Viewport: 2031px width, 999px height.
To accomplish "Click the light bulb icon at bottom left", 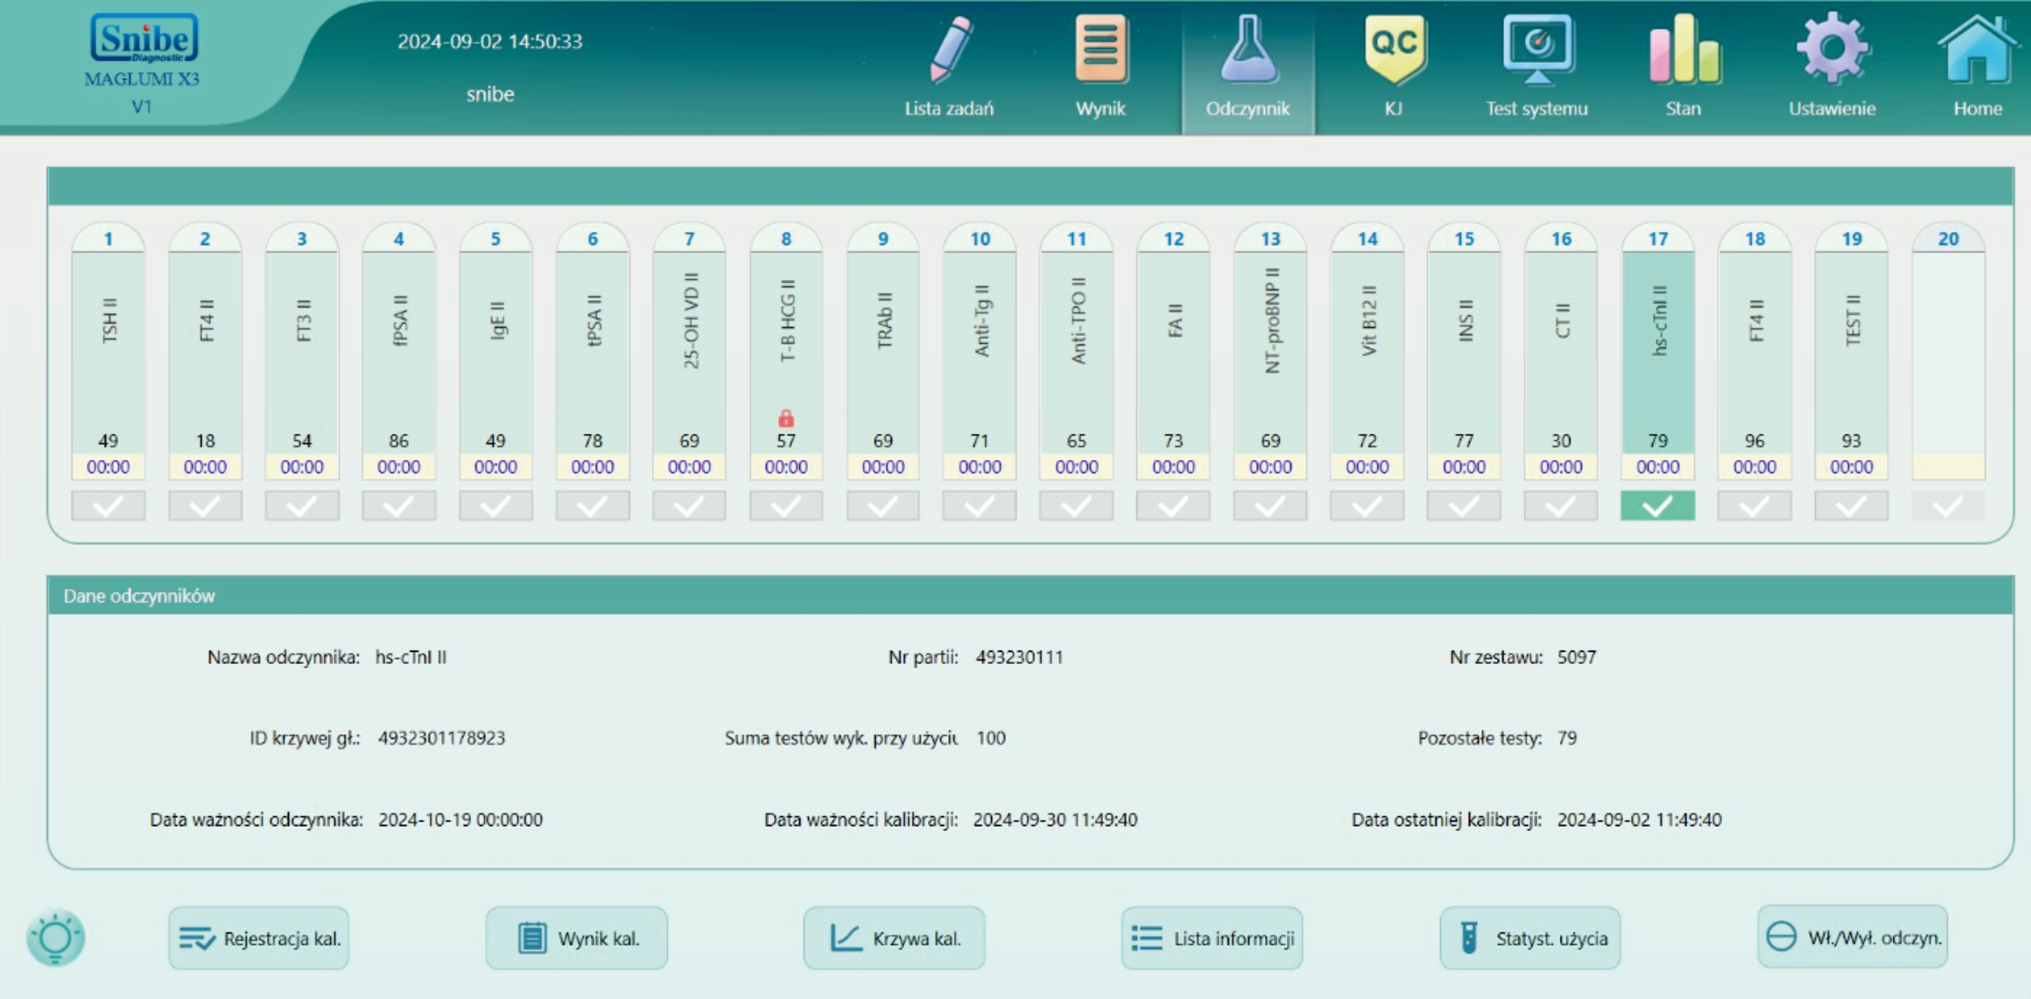I will pos(55,938).
